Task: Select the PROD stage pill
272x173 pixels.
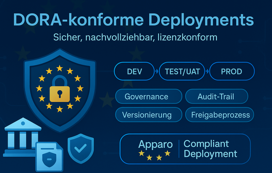Action: tap(232, 71)
